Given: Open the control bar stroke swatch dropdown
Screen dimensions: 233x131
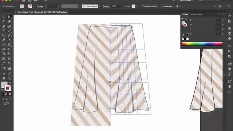Looking at the screenshot, I should (33, 6).
